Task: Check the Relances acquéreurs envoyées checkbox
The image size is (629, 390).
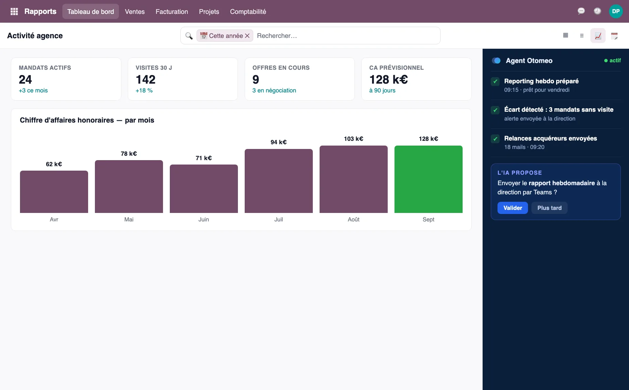Action: tap(495, 139)
